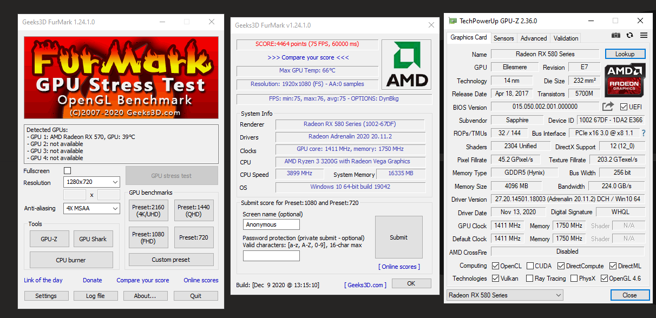
Task: Switch to the Validation tab
Action: point(566,38)
